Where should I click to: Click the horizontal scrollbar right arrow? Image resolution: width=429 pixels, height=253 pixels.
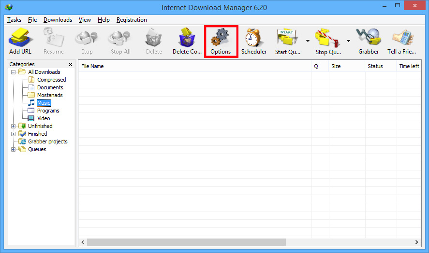[417, 242]
